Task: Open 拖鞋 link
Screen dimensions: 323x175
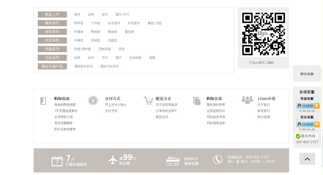Action: coord(152,58)
